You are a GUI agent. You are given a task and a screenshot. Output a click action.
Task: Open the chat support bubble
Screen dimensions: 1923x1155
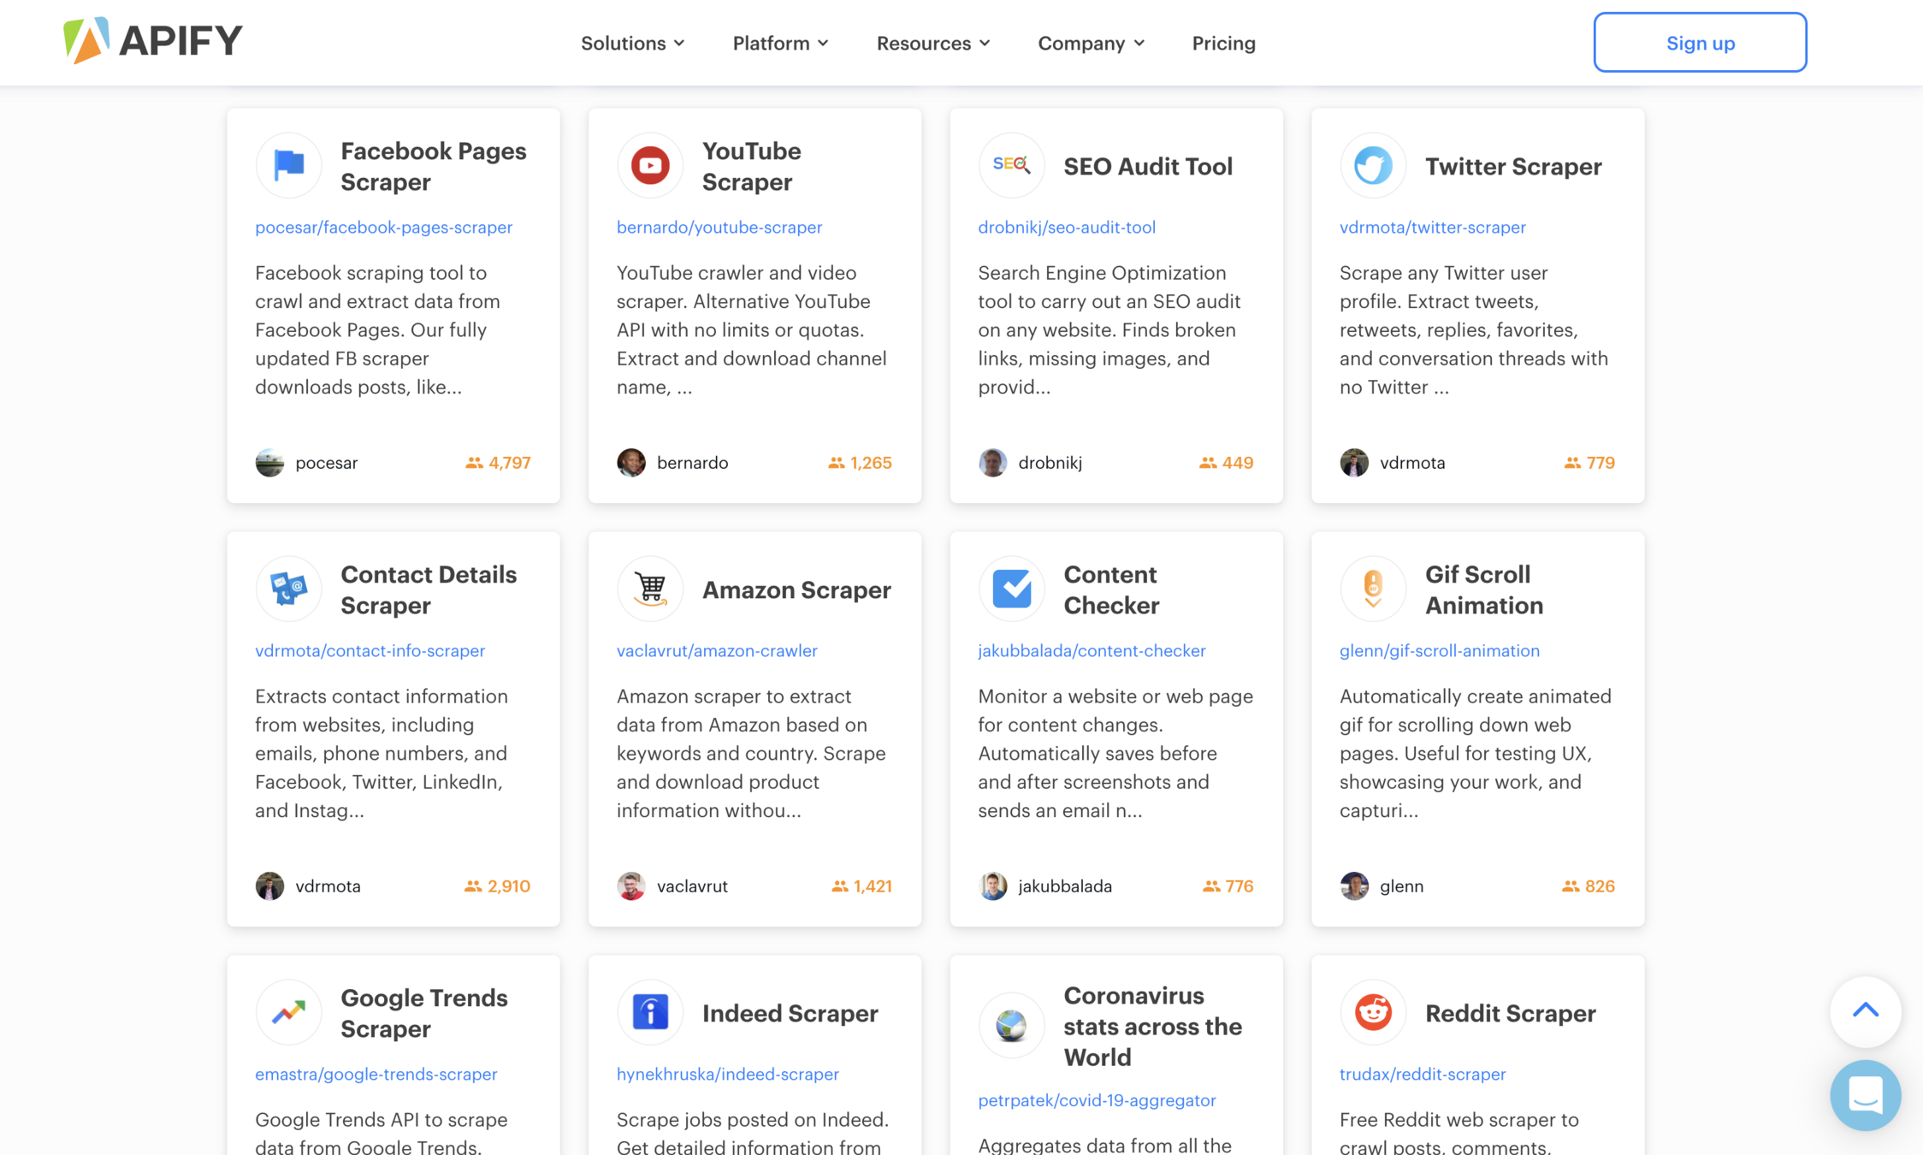[1865, 1095]
